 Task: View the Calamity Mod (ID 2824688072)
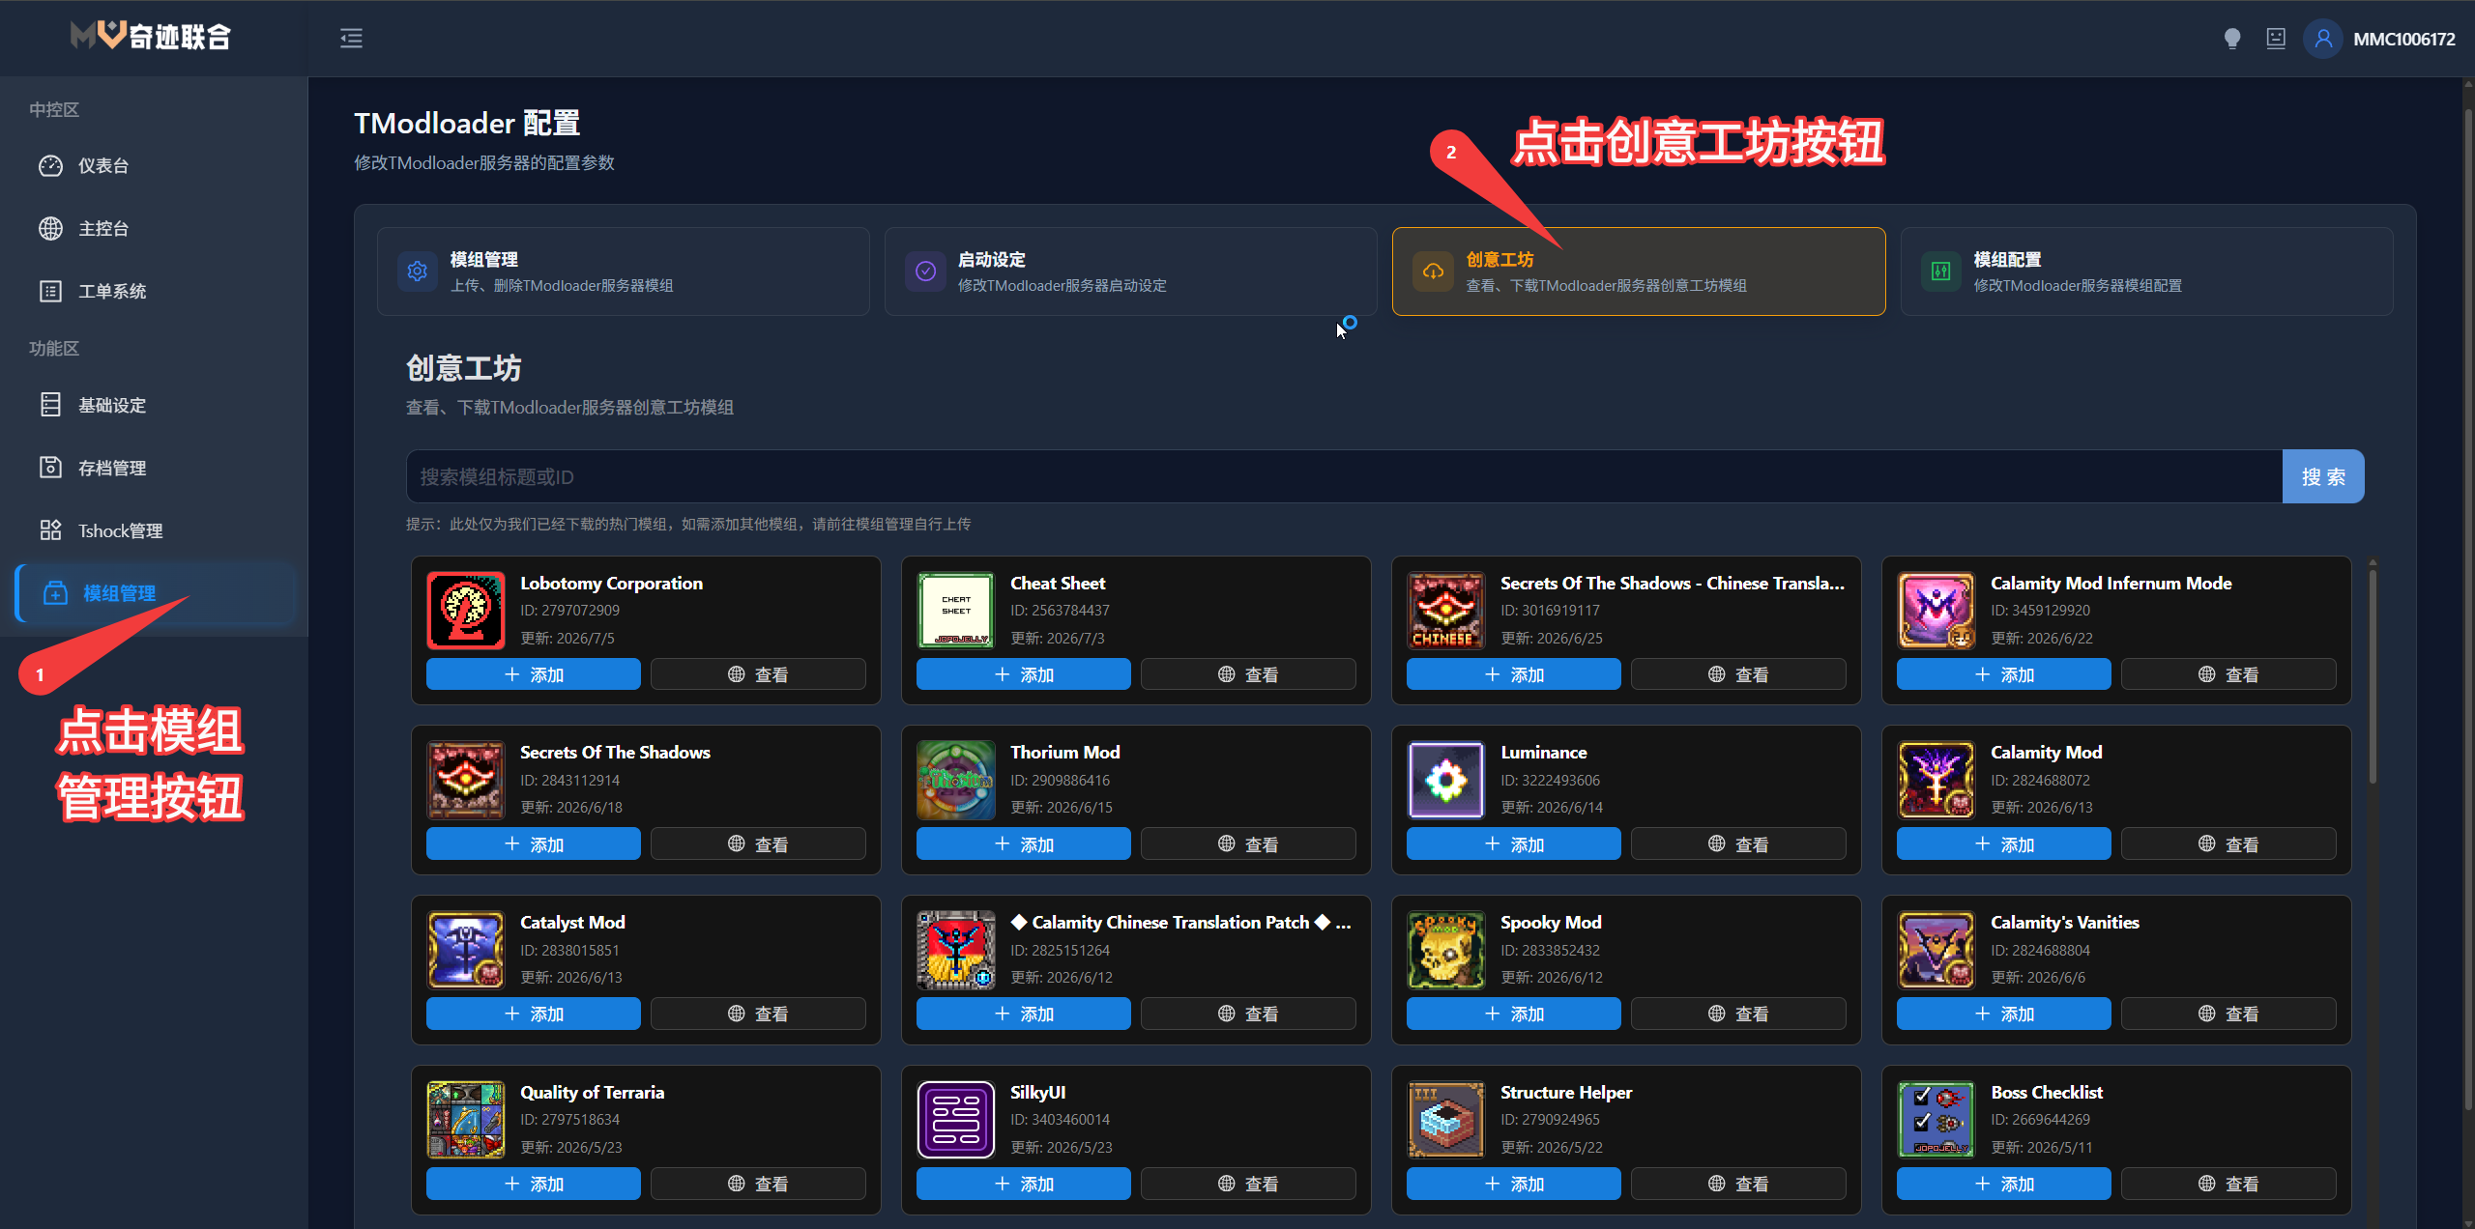(x=2228, y=844)
